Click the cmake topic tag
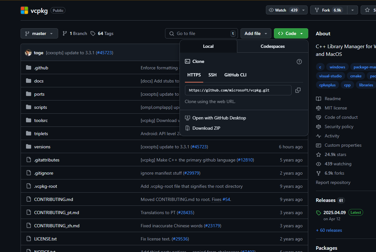Screen dimensions: 376x252 click(356, 76)
